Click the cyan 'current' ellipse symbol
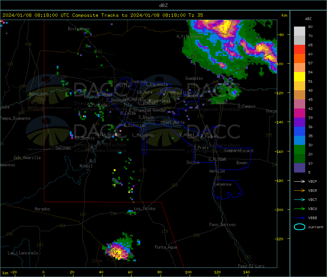The image size is (327, 277). tap(299, 227)
